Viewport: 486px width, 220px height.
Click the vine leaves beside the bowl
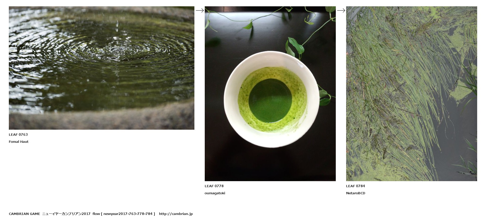(295, 47)
